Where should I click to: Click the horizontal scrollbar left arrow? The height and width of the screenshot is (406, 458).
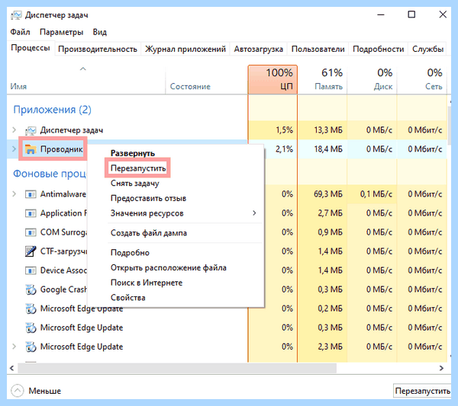[12, 368]
